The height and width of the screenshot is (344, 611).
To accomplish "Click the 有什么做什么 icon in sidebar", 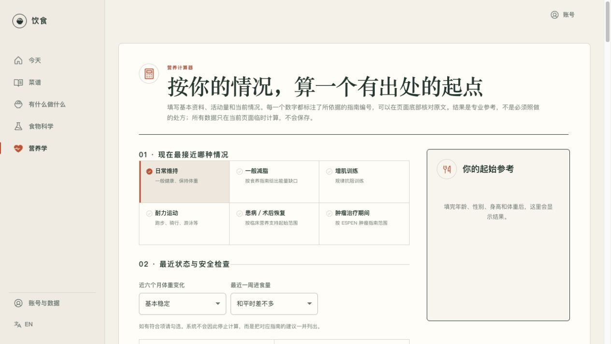I will pyautogui.click(x=18, y=104).
